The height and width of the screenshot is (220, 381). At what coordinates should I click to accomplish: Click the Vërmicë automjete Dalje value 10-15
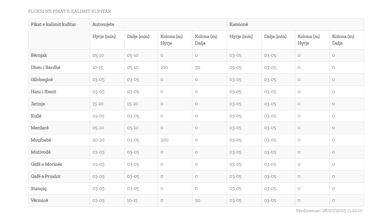coord(132,200)
